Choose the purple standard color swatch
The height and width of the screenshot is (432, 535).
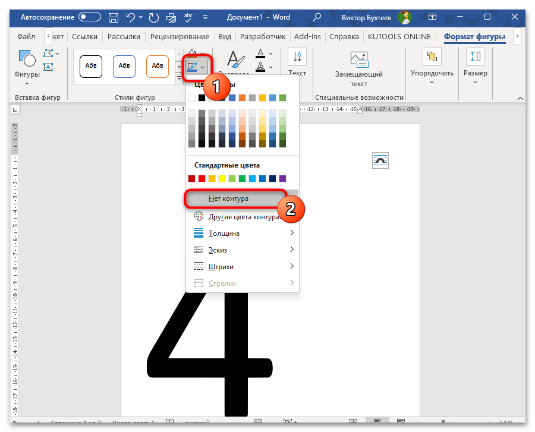click(x=282, y=178)
